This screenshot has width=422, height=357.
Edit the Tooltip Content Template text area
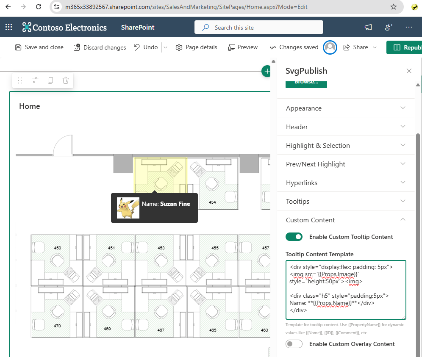pyautogui.click(x=346, y=290)
